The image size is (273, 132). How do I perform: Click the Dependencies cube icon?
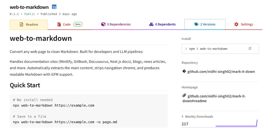[103, 24]
